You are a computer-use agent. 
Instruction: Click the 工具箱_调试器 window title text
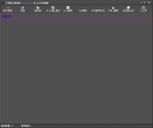click(x=13, y=3)
